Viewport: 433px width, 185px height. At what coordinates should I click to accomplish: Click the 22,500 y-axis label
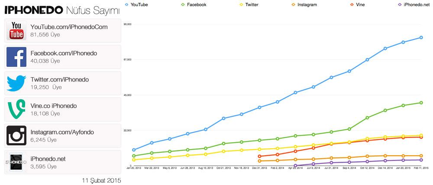pos(128,131)
